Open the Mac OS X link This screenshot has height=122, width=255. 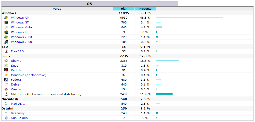coord(18,104)
